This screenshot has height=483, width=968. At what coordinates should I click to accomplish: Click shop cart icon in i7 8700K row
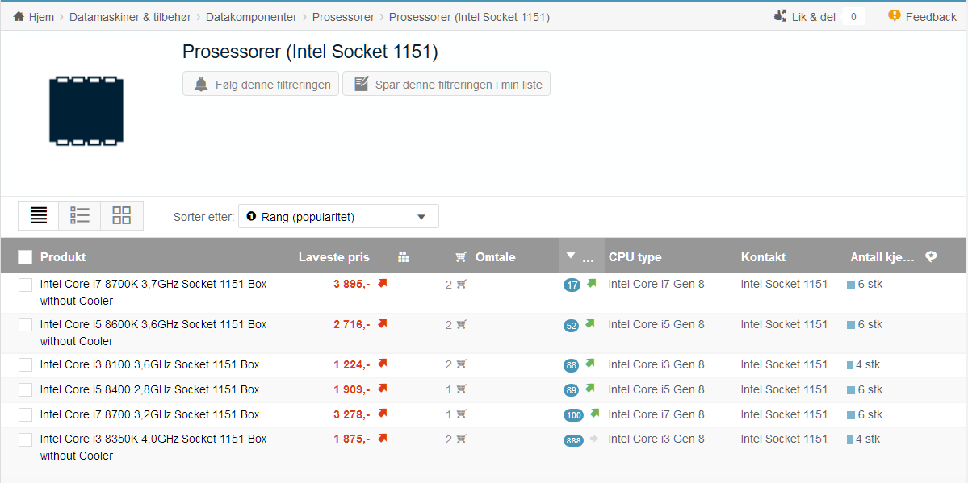click(461, 284)
